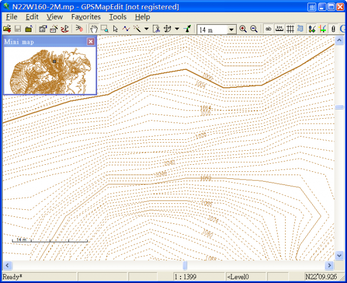
Task: Click the vertical scrollbar up arrow
Action: pos(339,40)
